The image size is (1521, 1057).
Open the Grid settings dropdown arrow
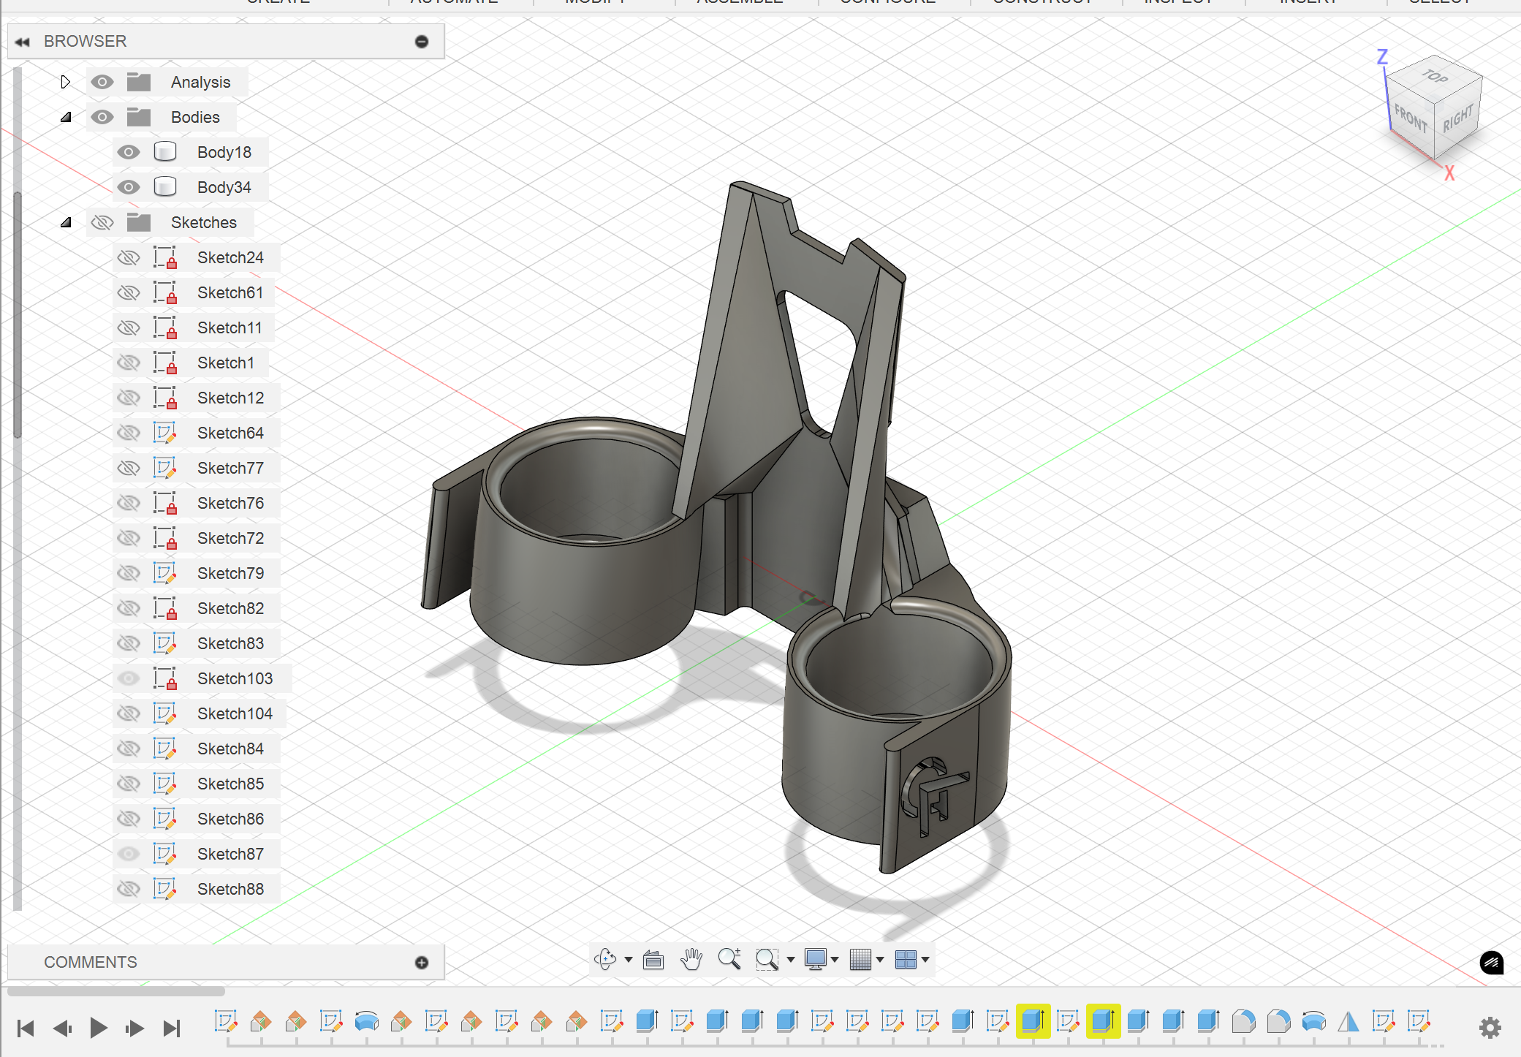pyautogui.click(x=880, y=960)
